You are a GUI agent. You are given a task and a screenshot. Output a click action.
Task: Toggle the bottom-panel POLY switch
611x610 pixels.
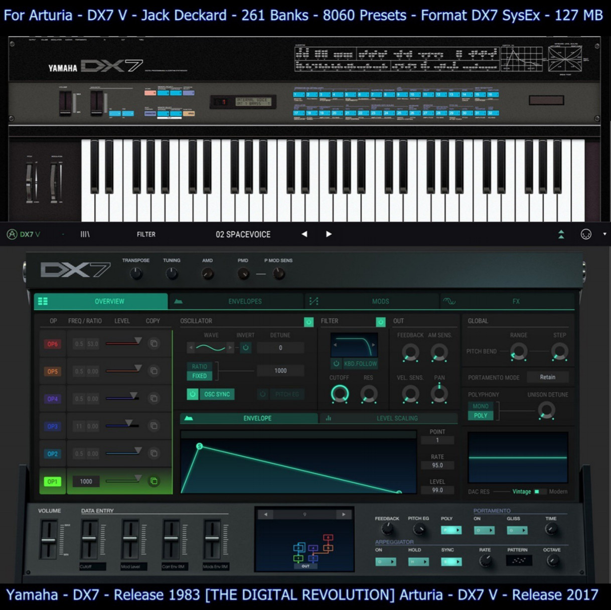click(451, 530)
